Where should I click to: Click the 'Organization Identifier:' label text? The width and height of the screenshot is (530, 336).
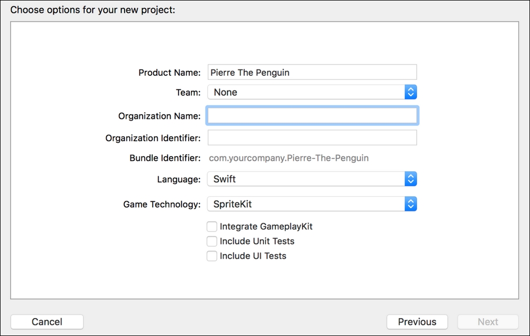point(153,138)
